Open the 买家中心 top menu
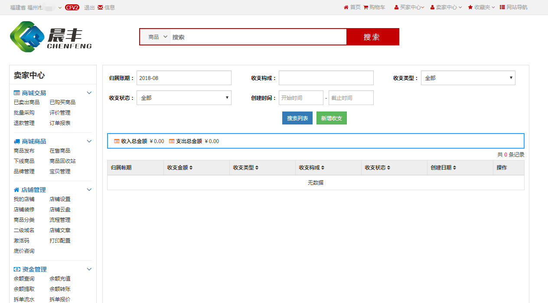The height and width of the screenshot is (303, 548). (410, 7)
